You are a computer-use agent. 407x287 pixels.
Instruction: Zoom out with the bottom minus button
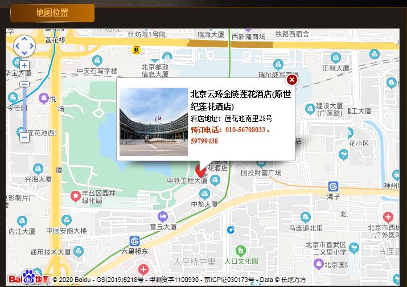coord(24,137)
